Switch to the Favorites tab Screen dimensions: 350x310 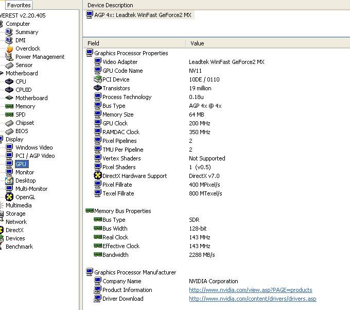(x=19, y=5)
